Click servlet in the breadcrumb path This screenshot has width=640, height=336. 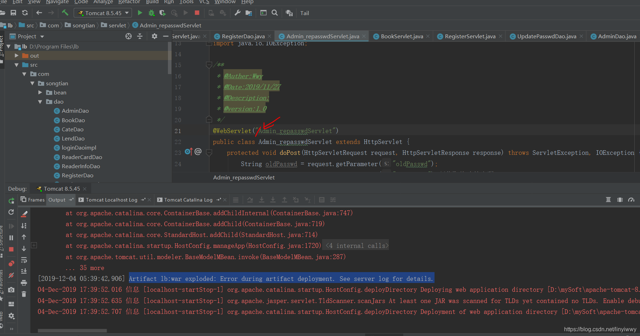pos(117,25)
